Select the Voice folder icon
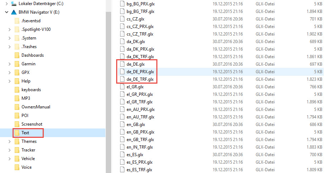Screen dimensions: 327x173 coord(17,167)
